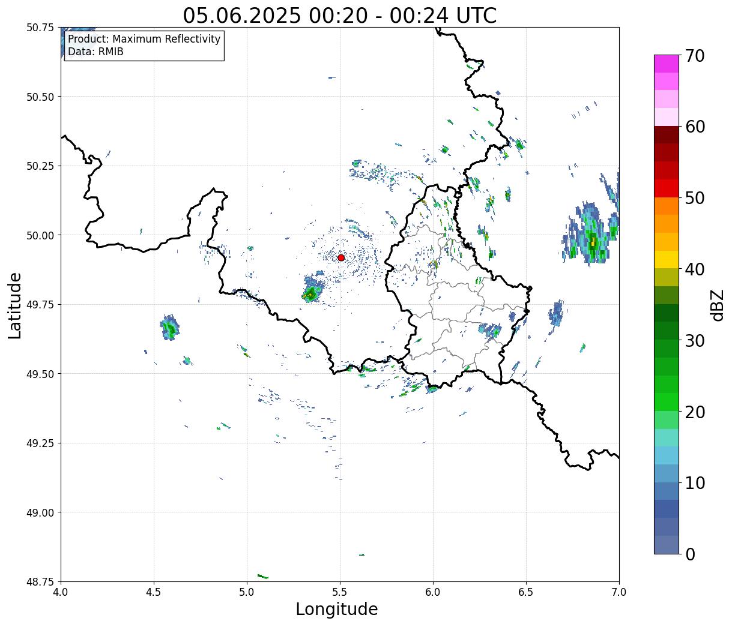
Task: Click the latitude tick label 49.25
Action: (40, 443)
